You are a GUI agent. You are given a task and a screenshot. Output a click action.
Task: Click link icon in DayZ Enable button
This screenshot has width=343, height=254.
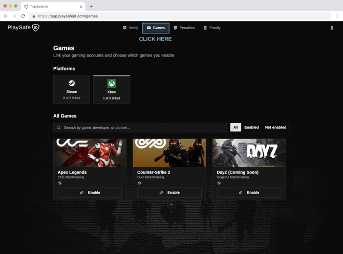point(241,192)
